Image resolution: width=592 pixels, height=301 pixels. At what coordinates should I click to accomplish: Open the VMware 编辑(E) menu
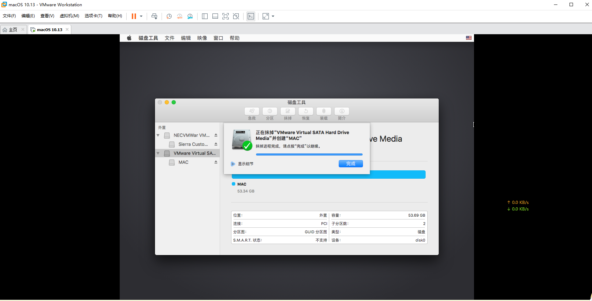point(28,16)
